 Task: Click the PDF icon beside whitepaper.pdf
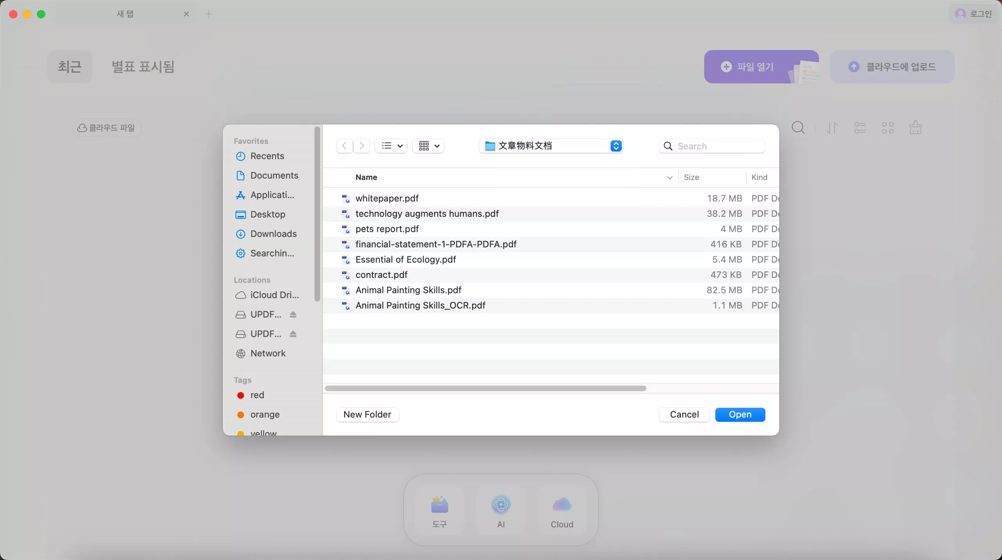(x=346, y=199)
